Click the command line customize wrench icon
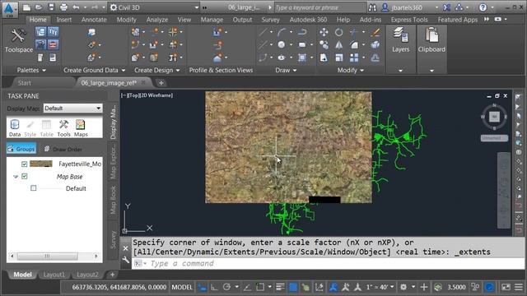Viewport: 527px width, 296px height. (125, 260)
